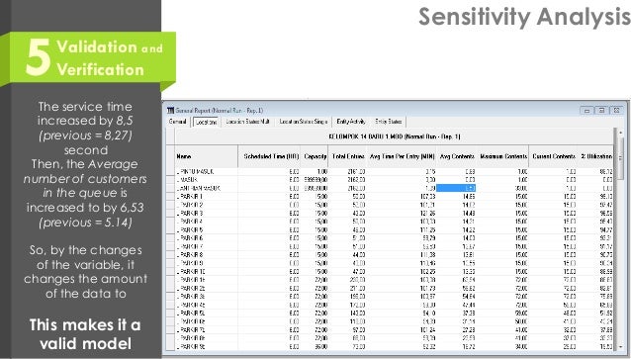
Task: Click scroll up arrow of report scrollbar
Action: point(620,133)
